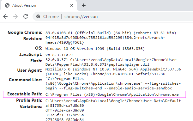Click the (KHTML, like Gecko) user agent line

click(x=105, y=74)
